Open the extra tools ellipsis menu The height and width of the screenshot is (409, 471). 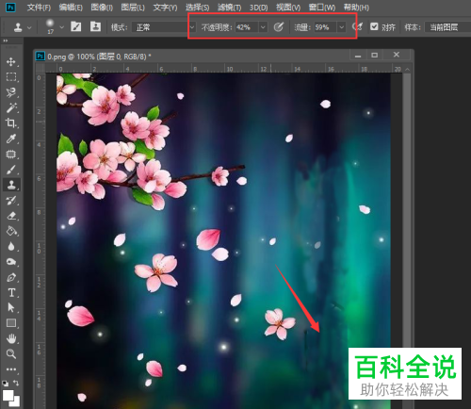(x=11, y=369)
